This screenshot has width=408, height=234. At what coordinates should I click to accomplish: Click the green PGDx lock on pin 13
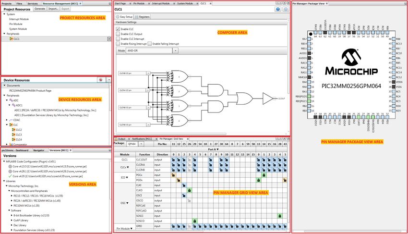pos(259,180)
